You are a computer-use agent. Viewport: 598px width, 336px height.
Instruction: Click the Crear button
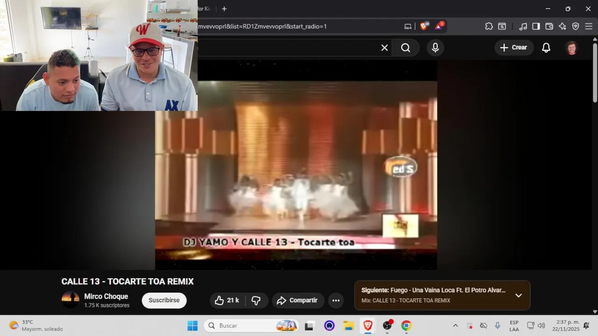pyautogui.click(x=514, y=48)
